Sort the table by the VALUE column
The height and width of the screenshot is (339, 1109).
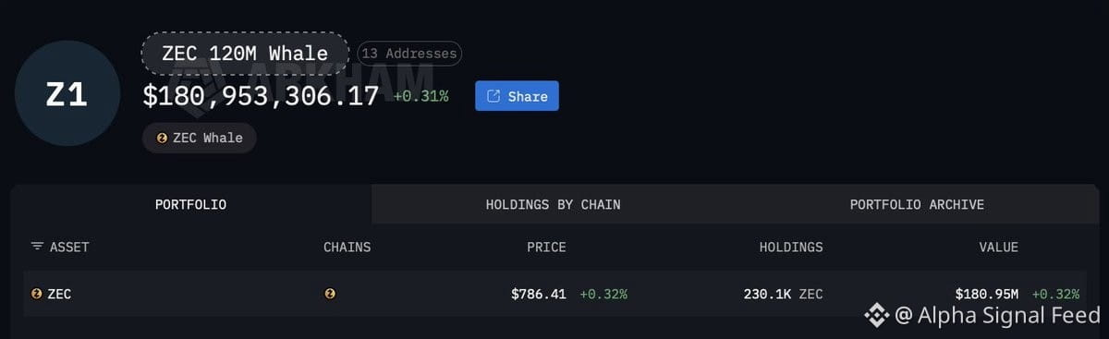tap(998, 247)
